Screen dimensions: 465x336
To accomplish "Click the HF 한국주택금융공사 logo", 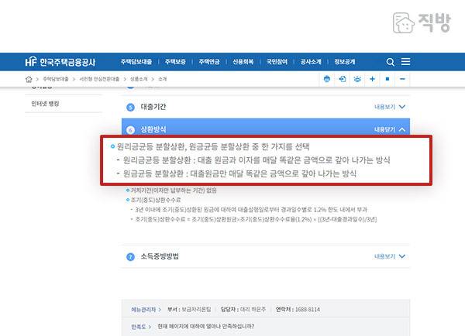I will tap(60, 62).
